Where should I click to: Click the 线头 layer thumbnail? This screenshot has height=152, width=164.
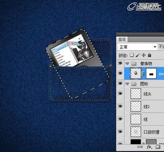click(x=136, y=94)
